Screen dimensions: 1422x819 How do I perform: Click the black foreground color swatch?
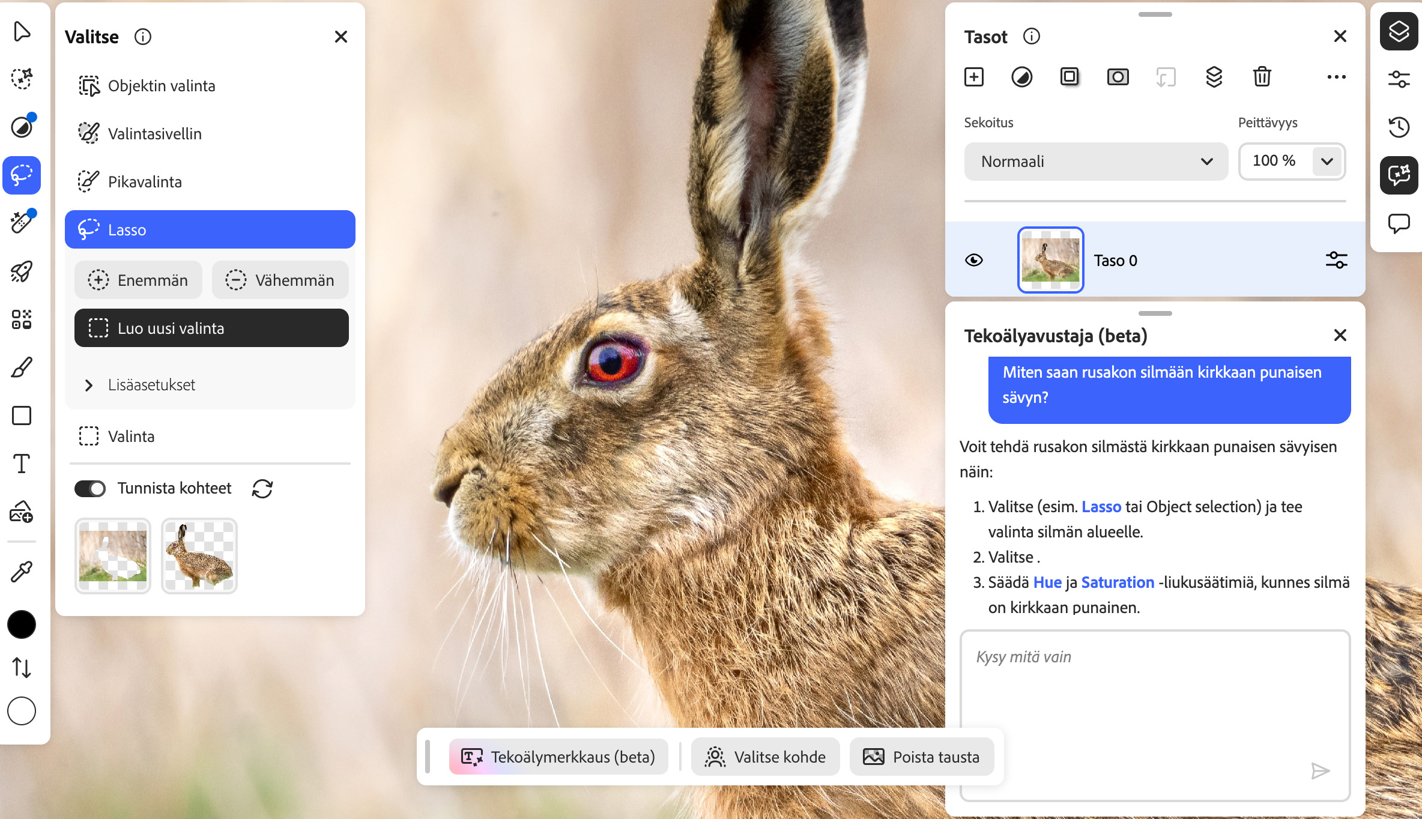[22, 624]
